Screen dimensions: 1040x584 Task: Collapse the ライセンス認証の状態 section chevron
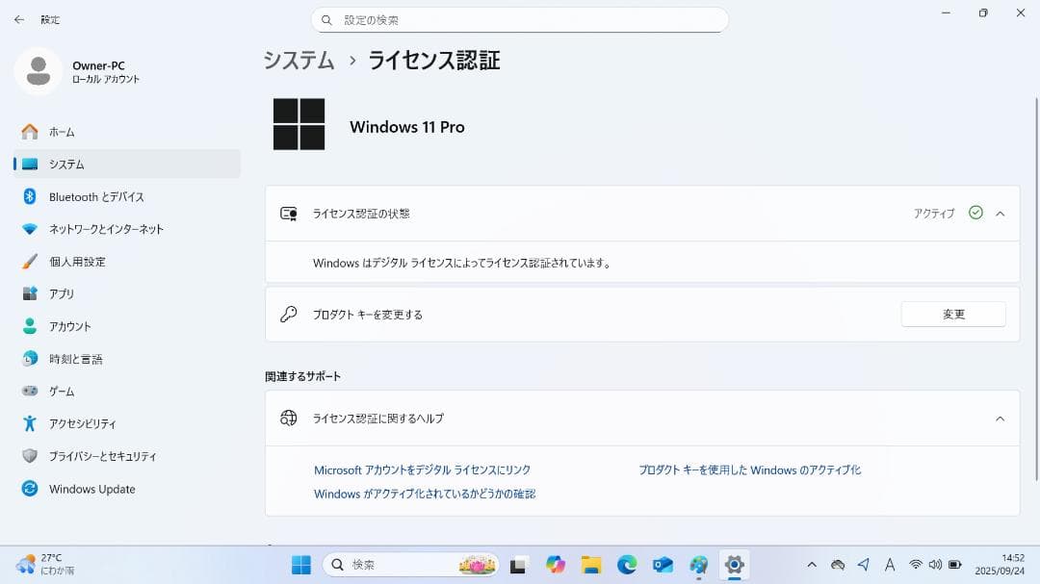[x=1001, y=214]
